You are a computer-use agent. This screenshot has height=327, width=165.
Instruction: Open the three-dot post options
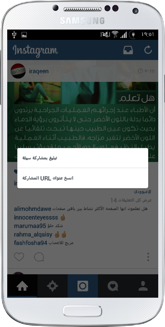coord(148,257)
